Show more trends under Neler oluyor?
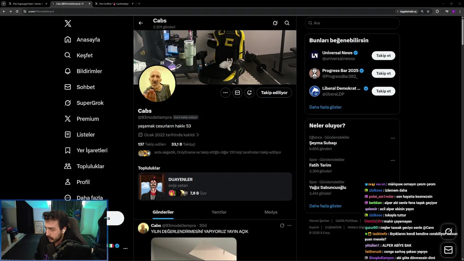Screen dimensions: 464x261 point(326,206)
